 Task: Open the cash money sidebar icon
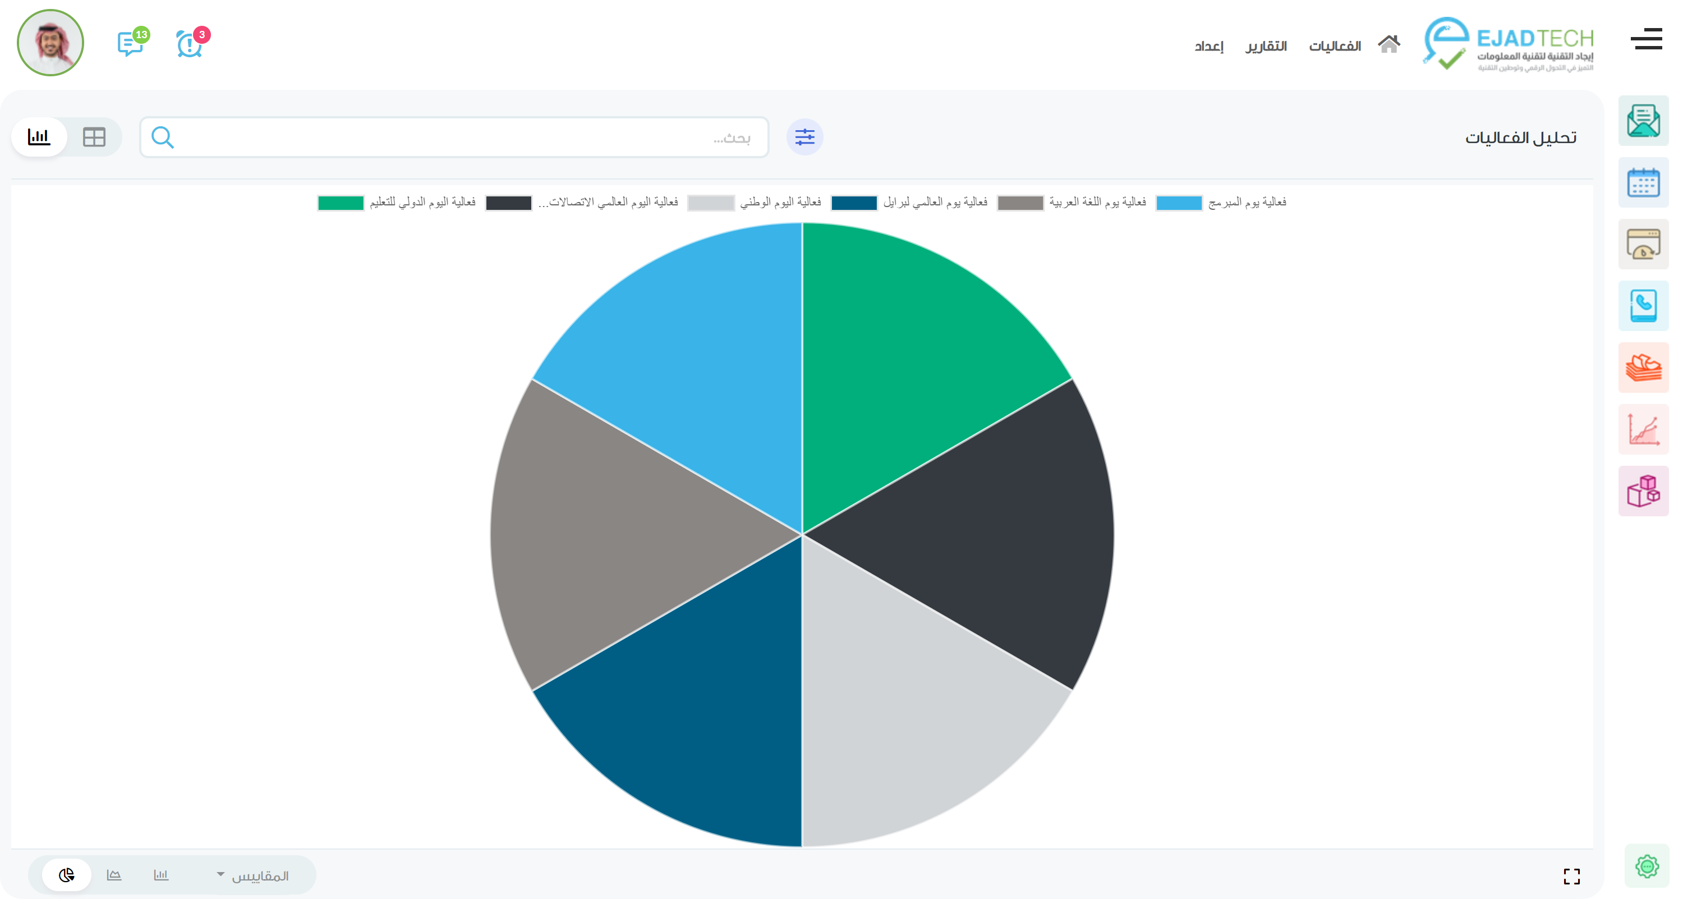pyautogui.click(x=1643, y=367)
